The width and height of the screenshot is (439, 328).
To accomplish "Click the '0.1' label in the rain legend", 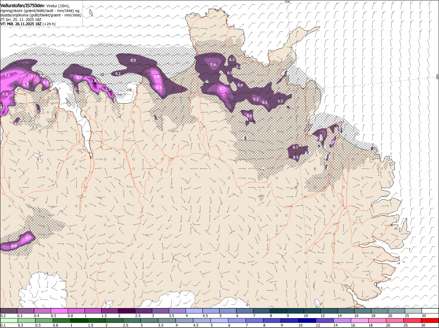I will [3, 325].
